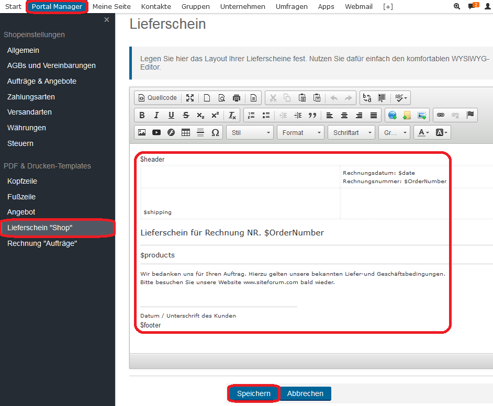This screenshot has height=406, width=493.
Task: Open Zahlungsarten settings
Action: pos(31,97)
